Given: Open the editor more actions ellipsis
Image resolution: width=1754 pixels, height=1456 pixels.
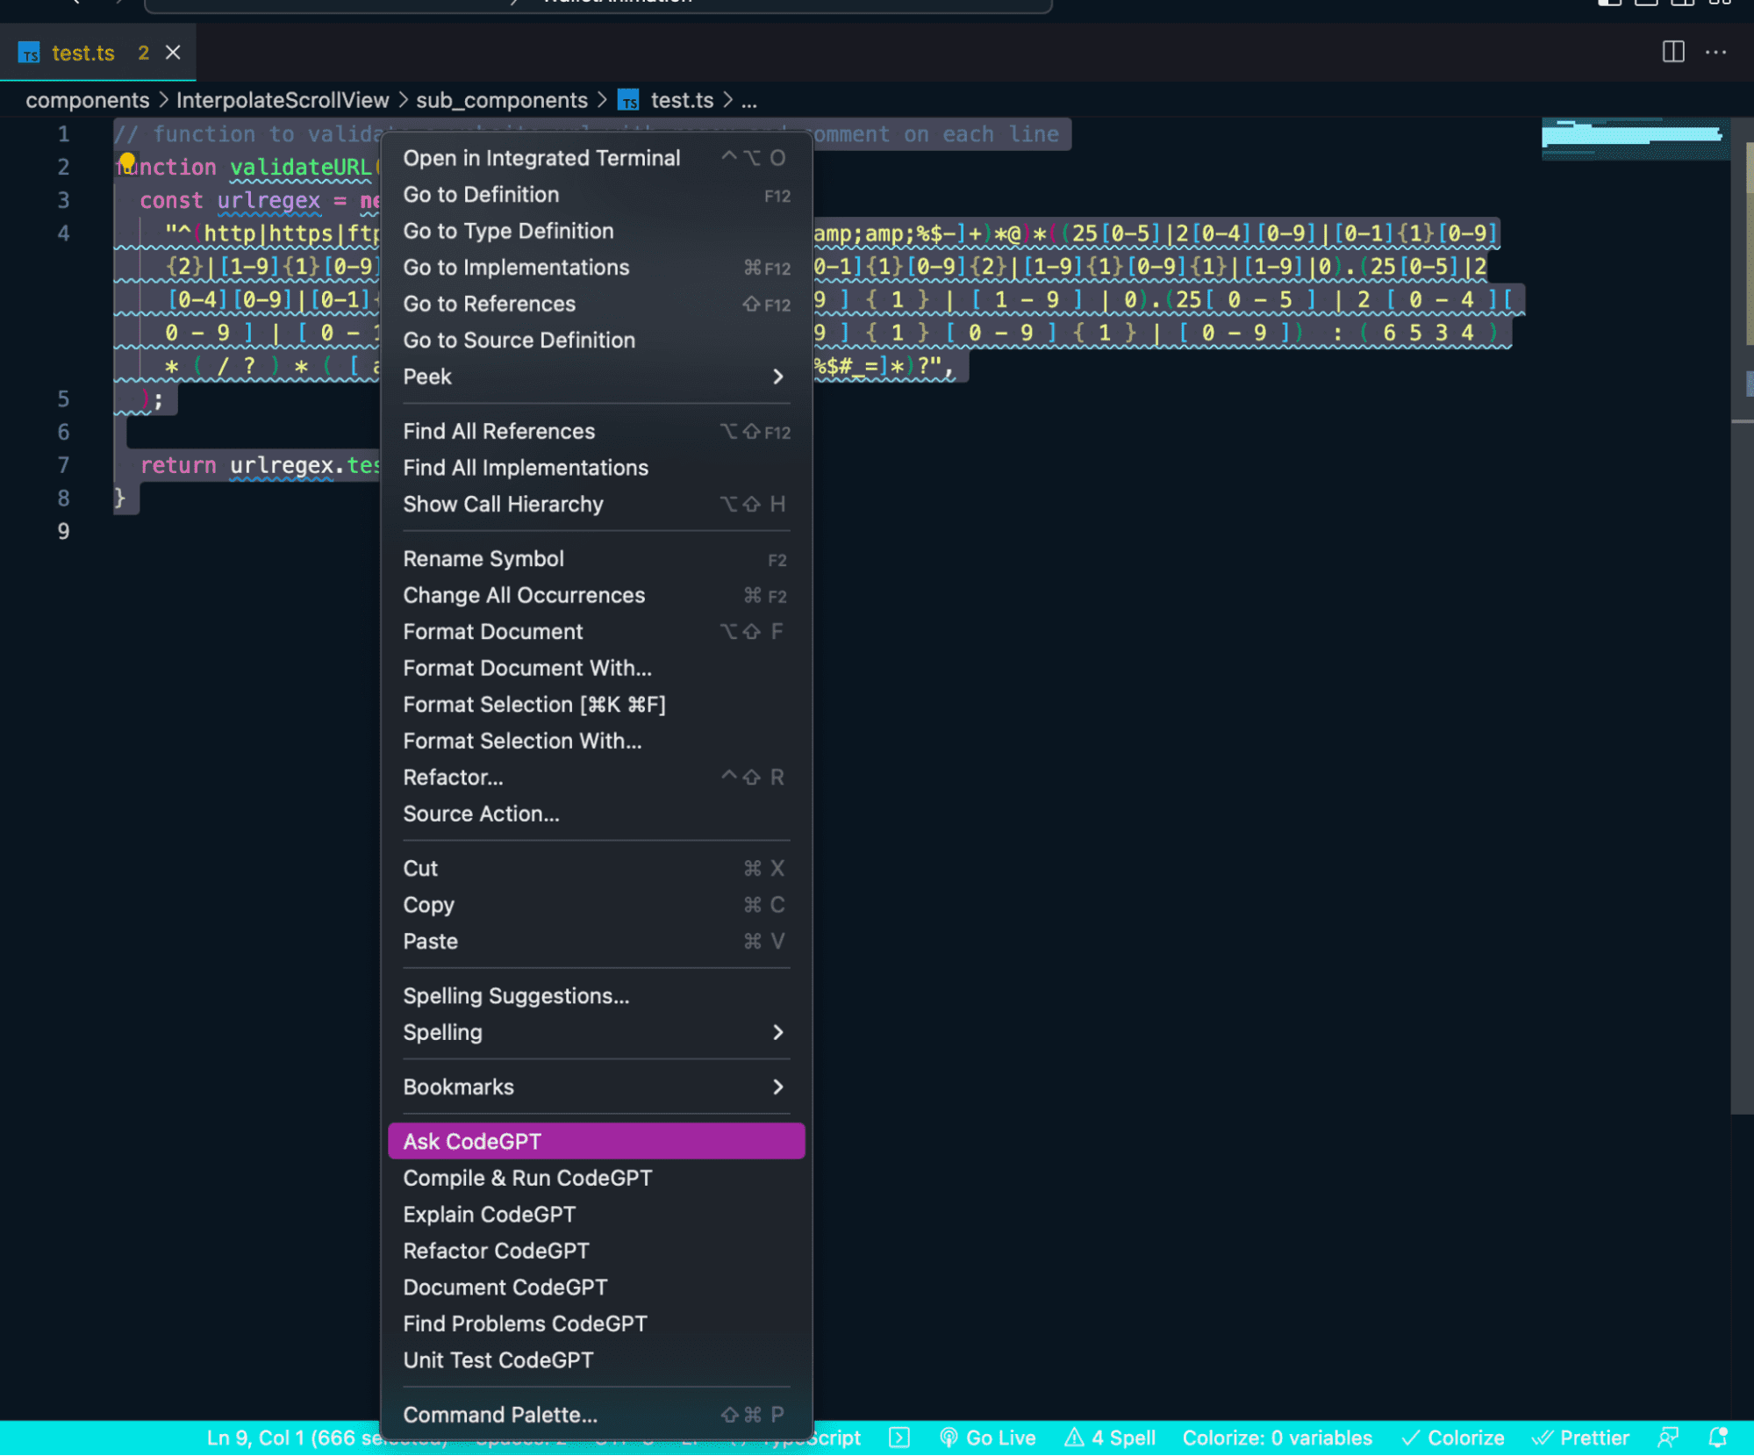Looking at the screenshot, I should pyautogui.click(x=1715, y=53).
